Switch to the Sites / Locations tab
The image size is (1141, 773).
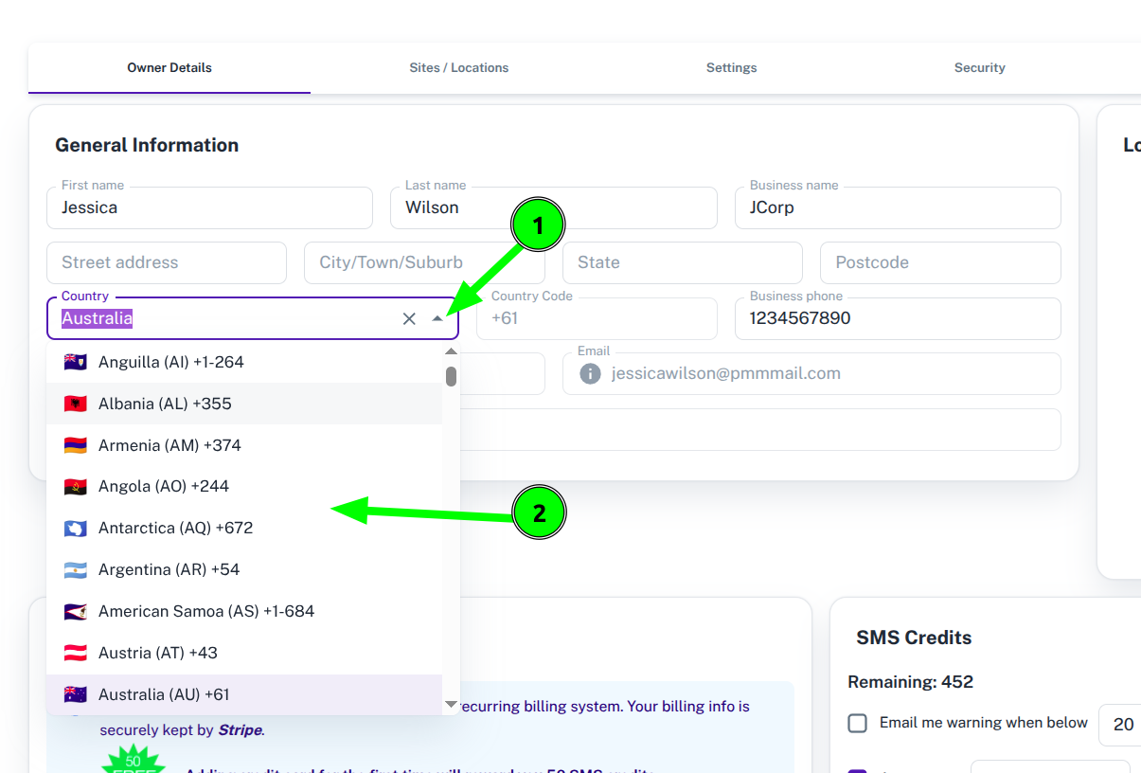[459, 68]
